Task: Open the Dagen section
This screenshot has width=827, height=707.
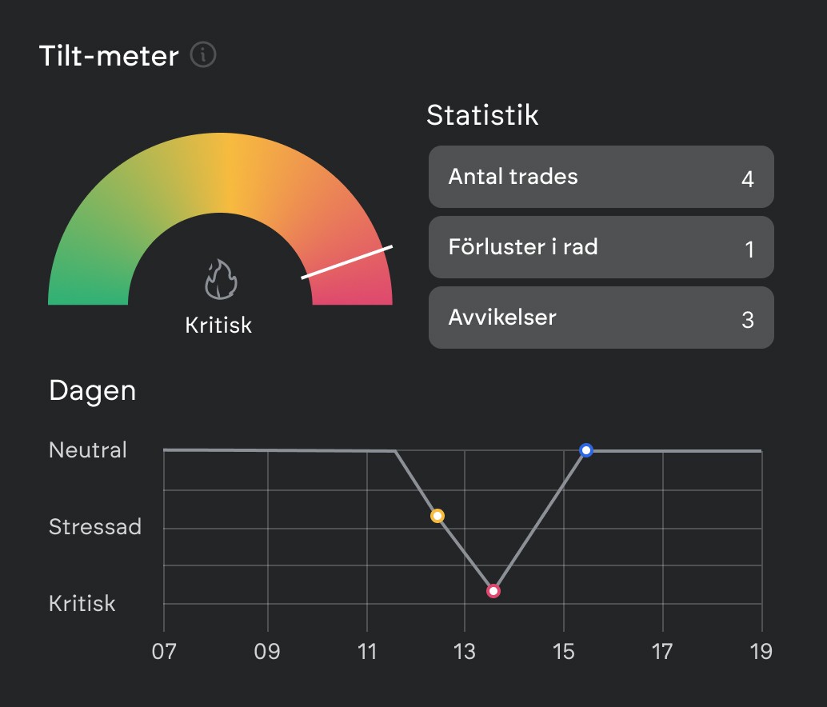Action: (x=93, y=391)
